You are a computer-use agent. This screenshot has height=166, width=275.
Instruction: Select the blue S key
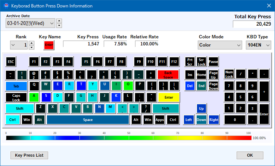(46, 98)
